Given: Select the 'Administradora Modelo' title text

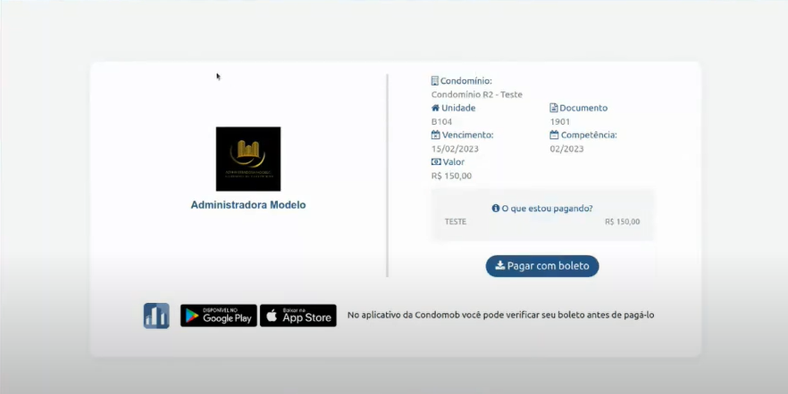Looking at the screenshot, I should tap(248, 205).
